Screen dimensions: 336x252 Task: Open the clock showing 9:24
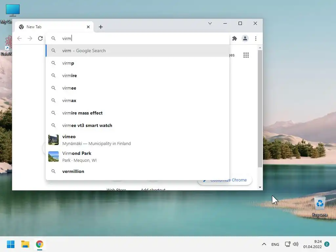312,244
